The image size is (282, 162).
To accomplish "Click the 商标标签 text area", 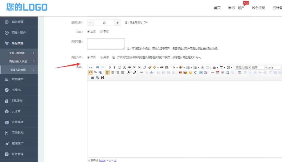I will 106,44.
